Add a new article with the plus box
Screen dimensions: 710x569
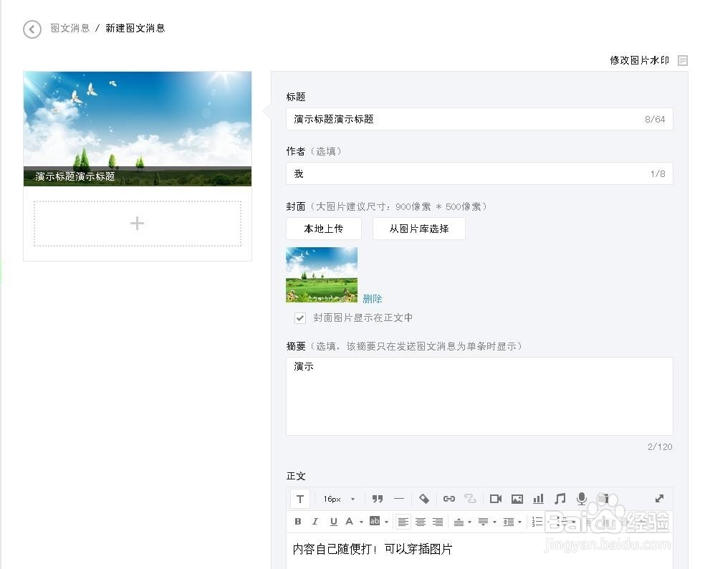coord(138,224)
